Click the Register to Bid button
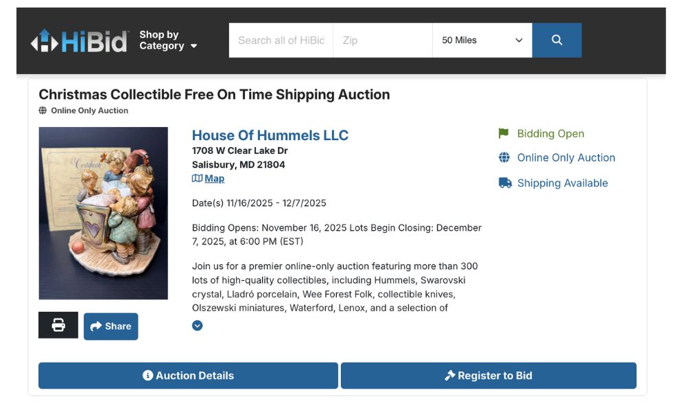 click(488, 376)
